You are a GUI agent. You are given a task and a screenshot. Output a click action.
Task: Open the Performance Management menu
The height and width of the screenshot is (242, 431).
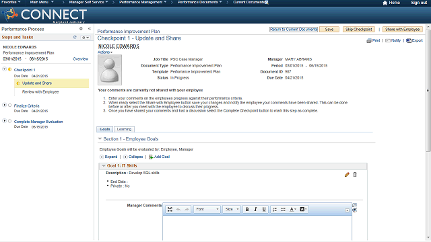[x=143, y=2]
